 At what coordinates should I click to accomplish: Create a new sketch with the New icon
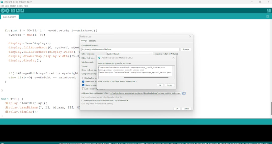(13, 11)
